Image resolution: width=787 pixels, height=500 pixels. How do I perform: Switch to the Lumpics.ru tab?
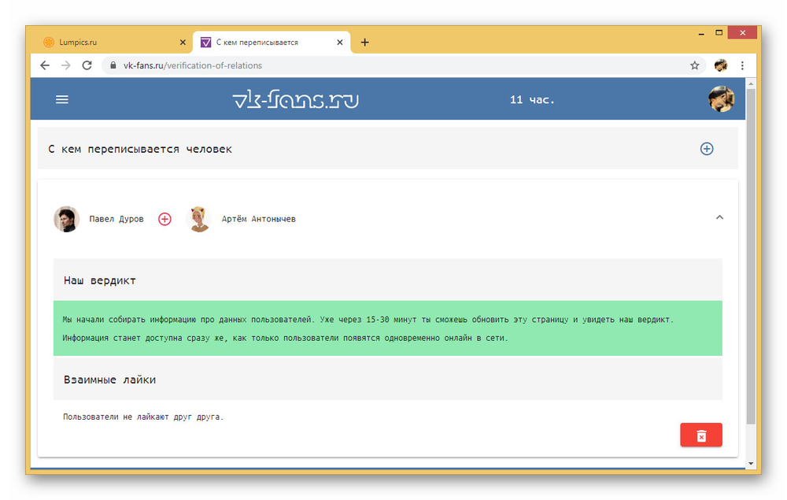[x=114, y=43]
